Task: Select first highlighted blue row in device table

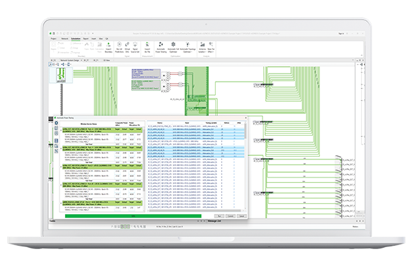Action: 196,130
